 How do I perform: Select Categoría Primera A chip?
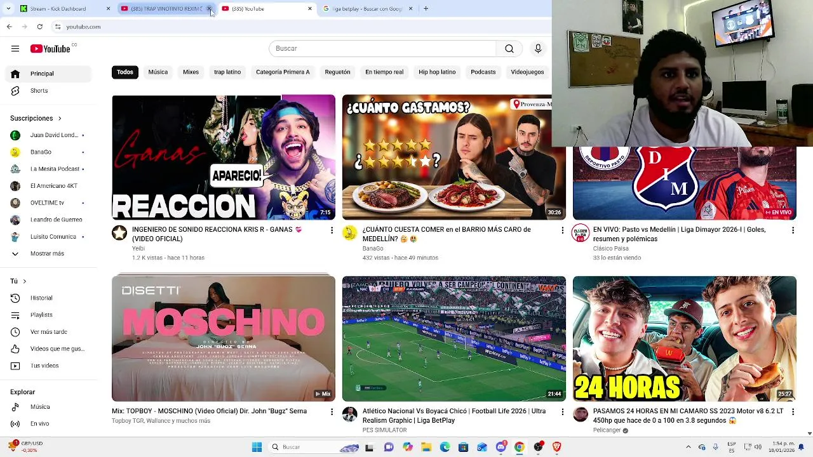coord(283,72)
